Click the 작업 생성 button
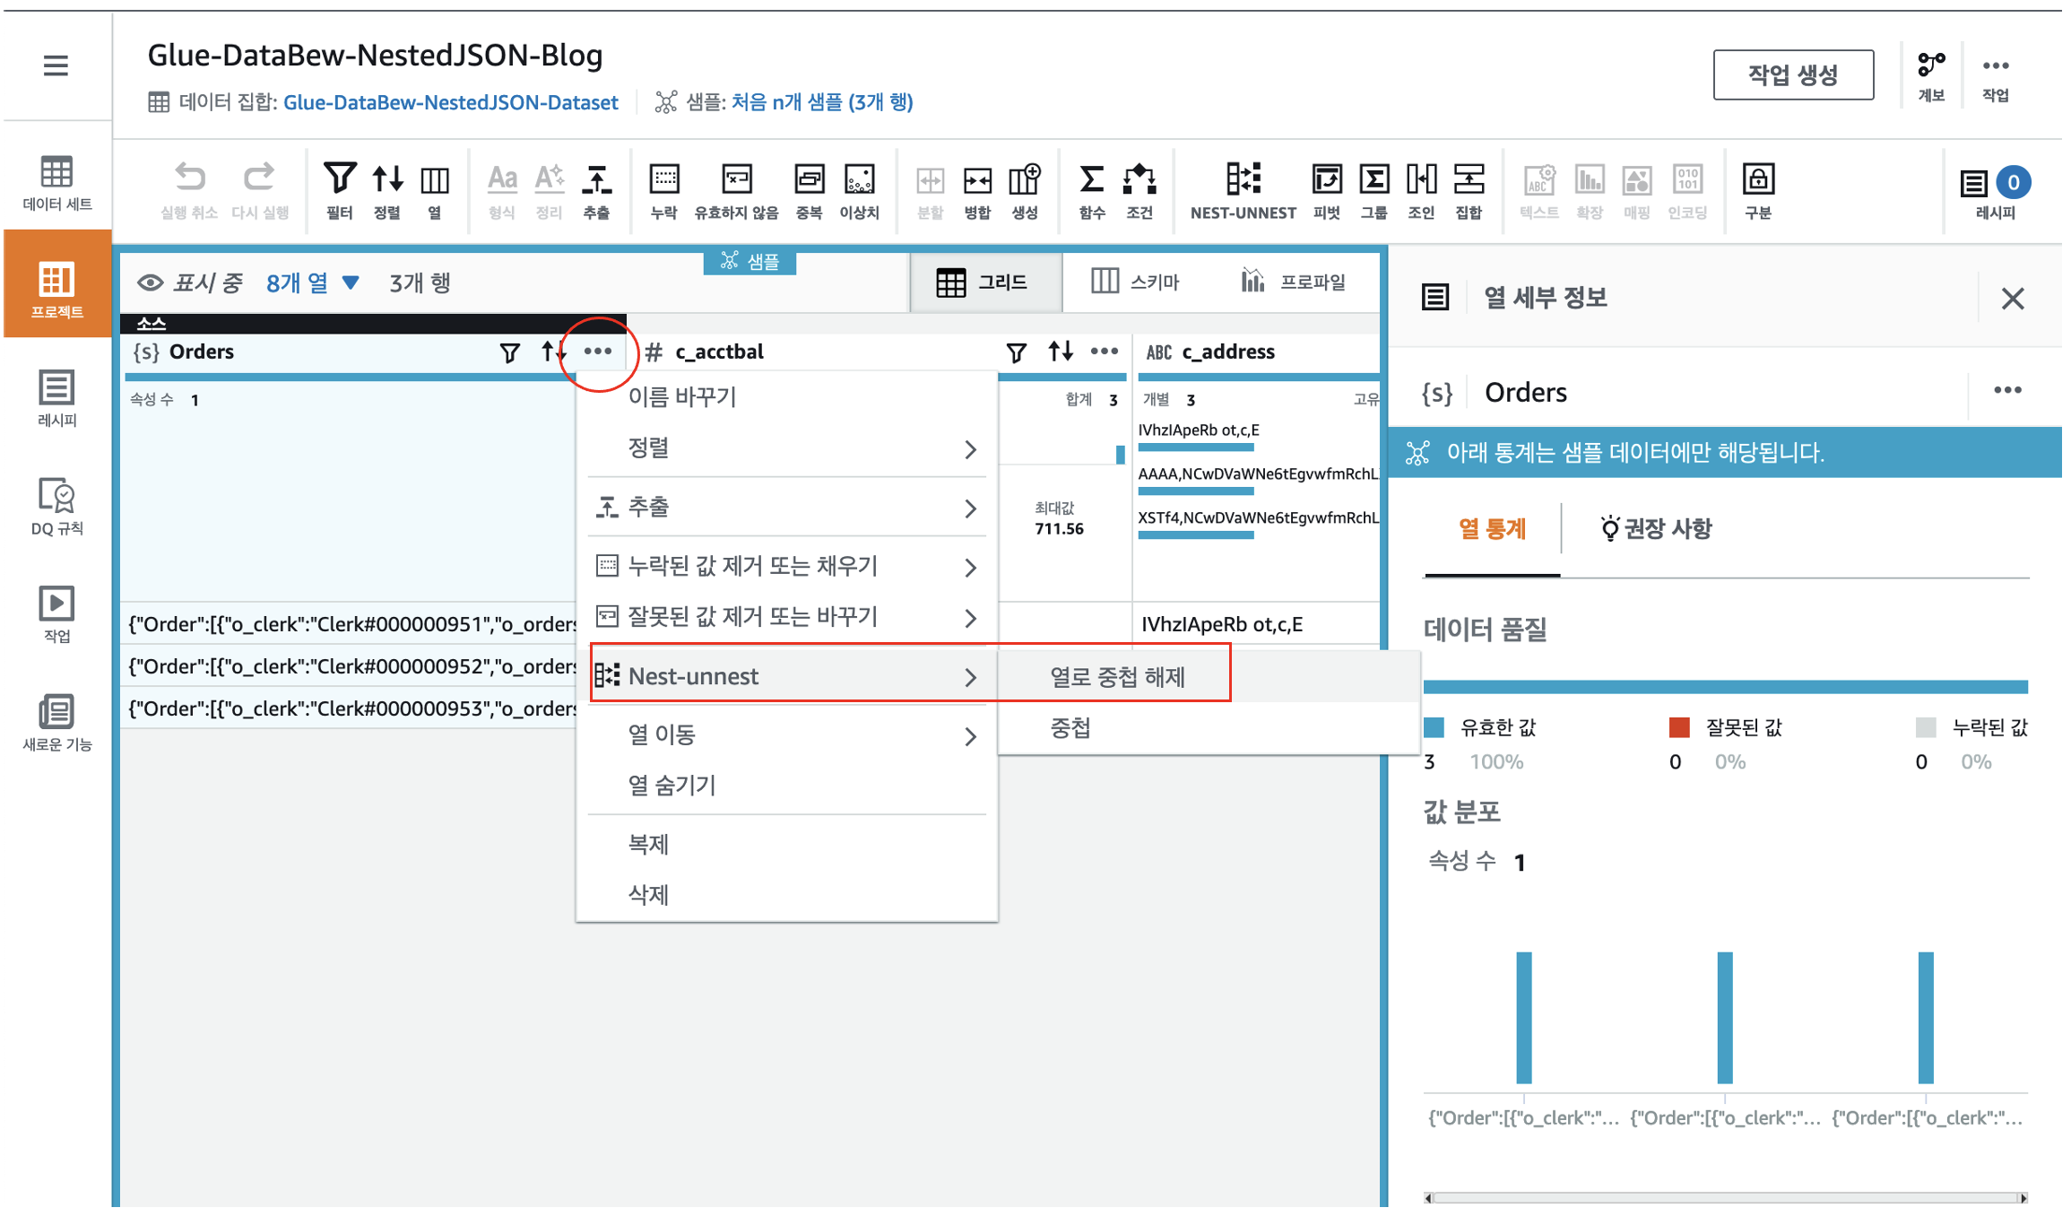 click(1792, 75)
